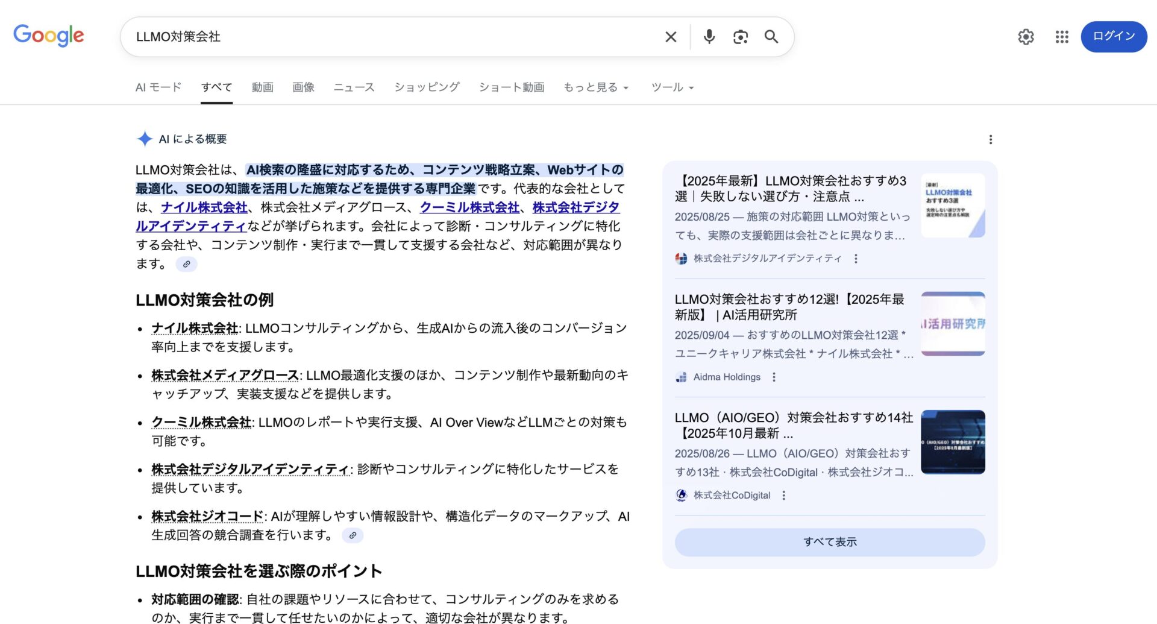The width and height of the screenshot is (1157, 624).
Task: Open citation link chip below the AI overview
Action: 186,264
